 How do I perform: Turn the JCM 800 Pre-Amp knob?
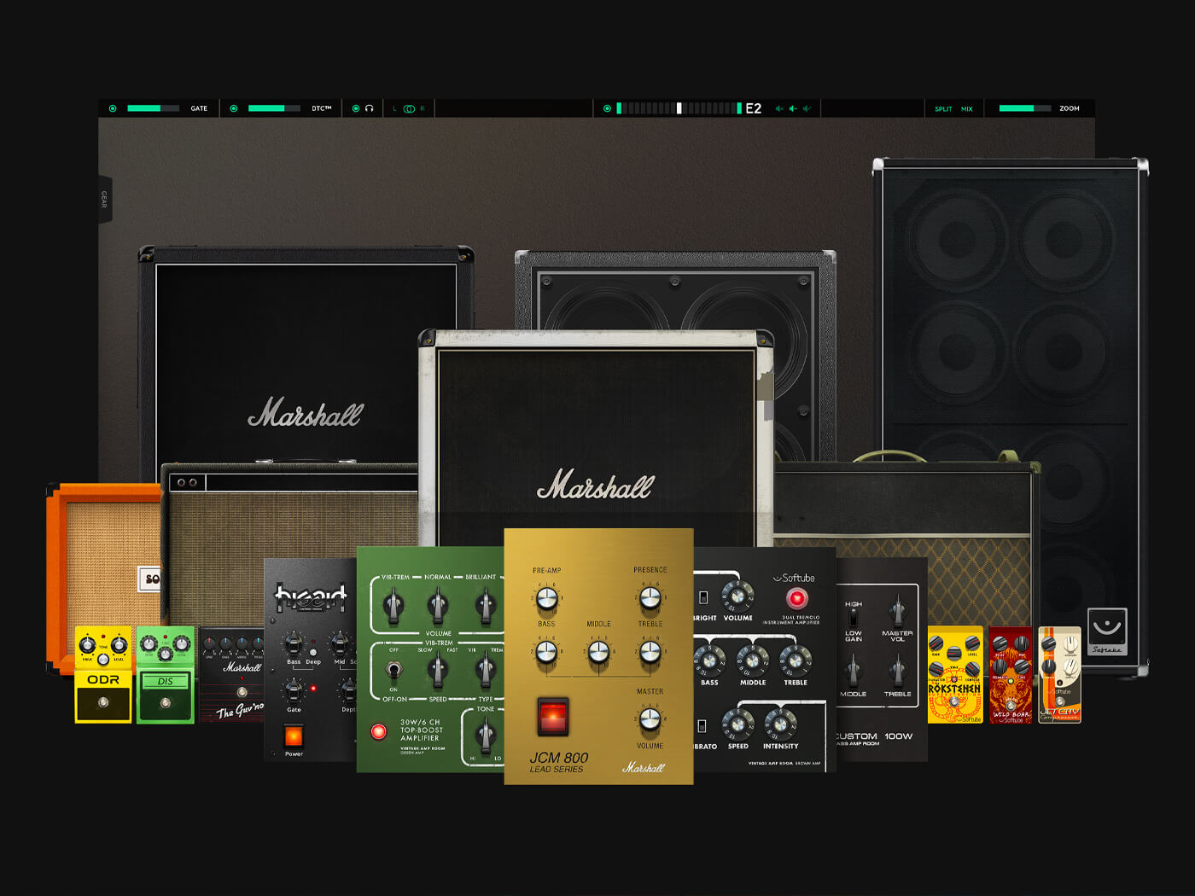(546, 599)
